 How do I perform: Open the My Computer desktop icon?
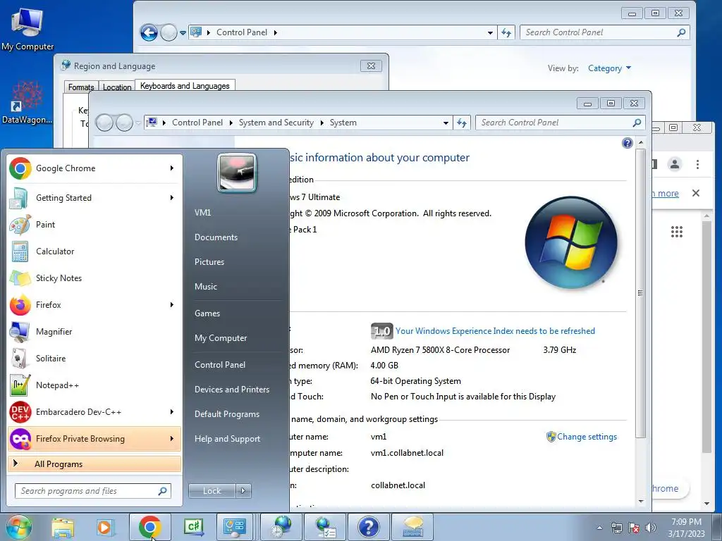[27, 28]
